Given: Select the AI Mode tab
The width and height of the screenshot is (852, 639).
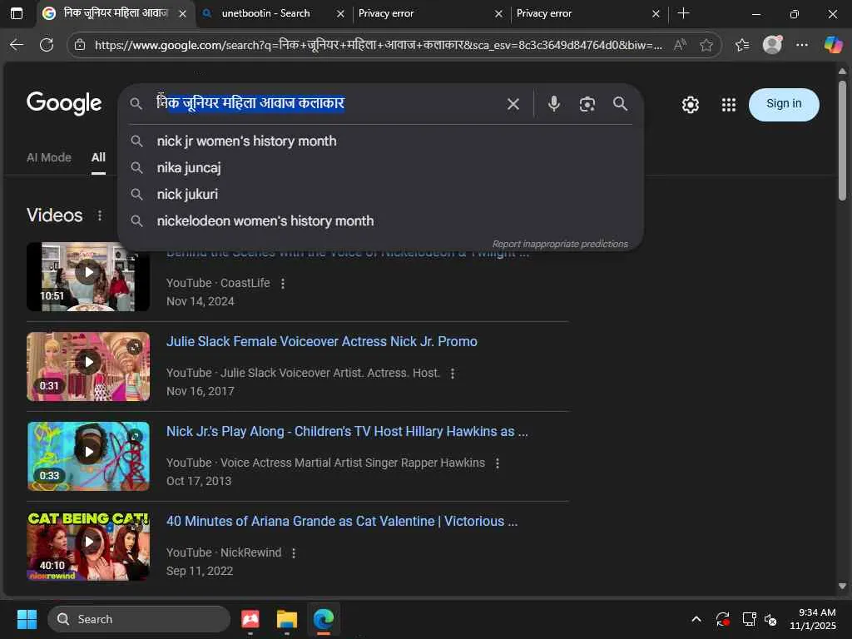Looking at the screenshot, I should [48, 157].
